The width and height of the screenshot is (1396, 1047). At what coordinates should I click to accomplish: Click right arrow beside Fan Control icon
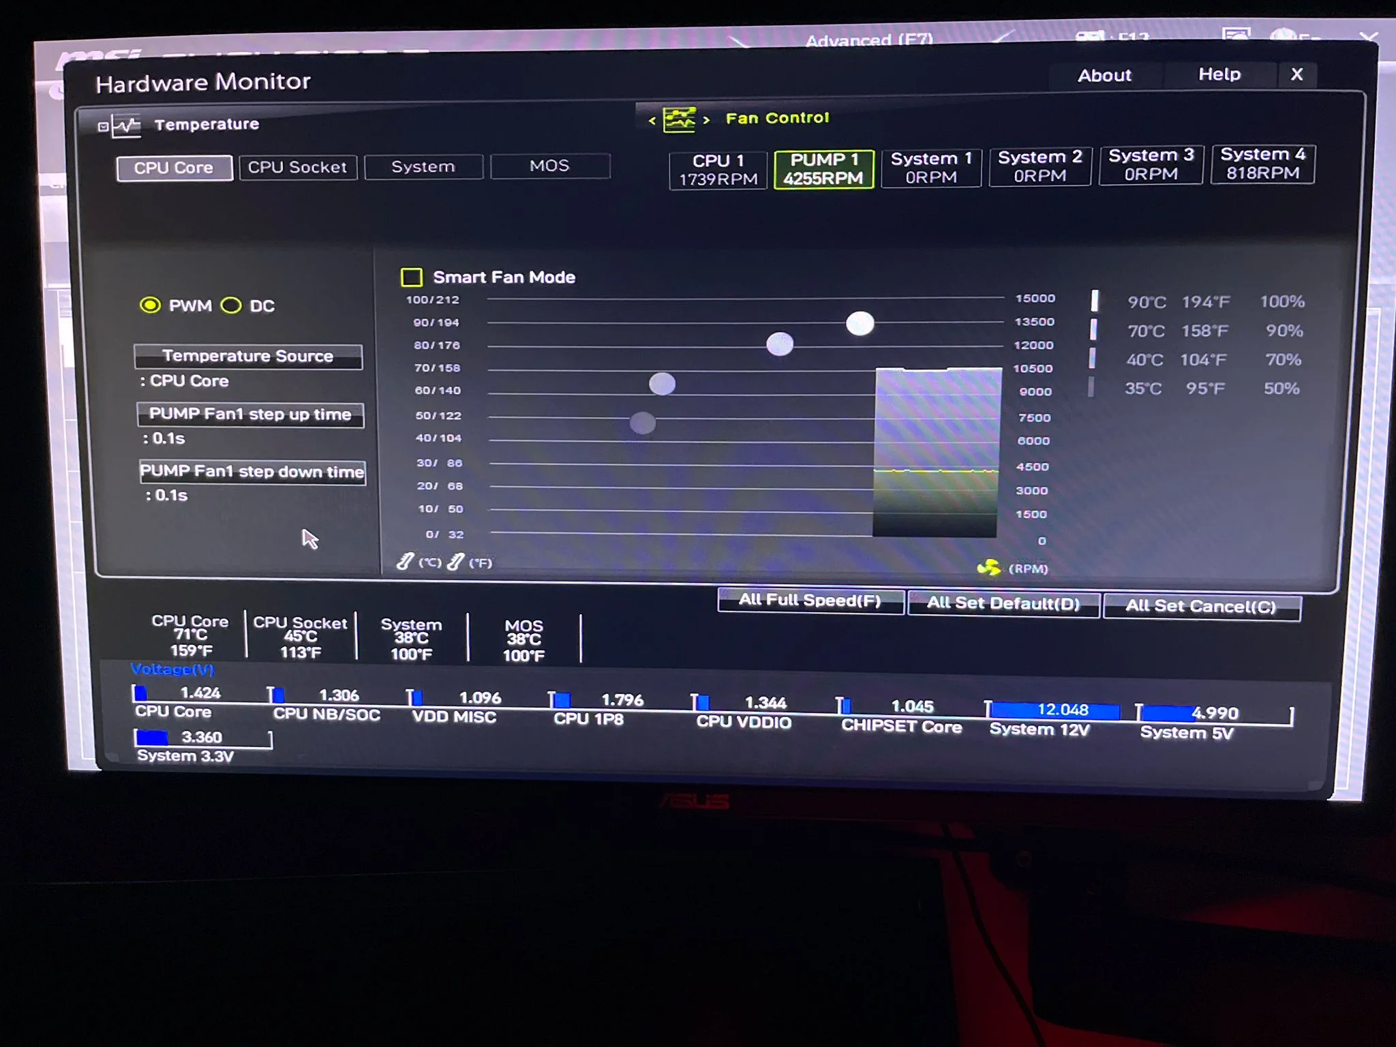[x=707, y=120]
